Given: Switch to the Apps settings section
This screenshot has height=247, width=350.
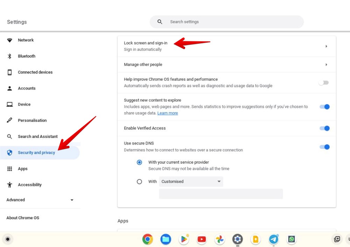Looking at the screenshot, I should pyautogui.click(x=23, y=169).
